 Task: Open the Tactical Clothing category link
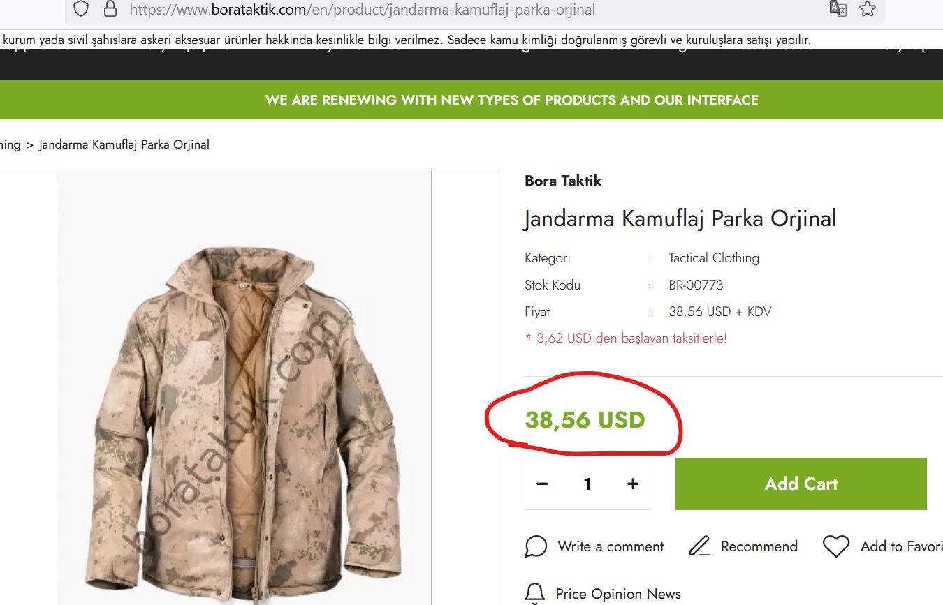713,258
